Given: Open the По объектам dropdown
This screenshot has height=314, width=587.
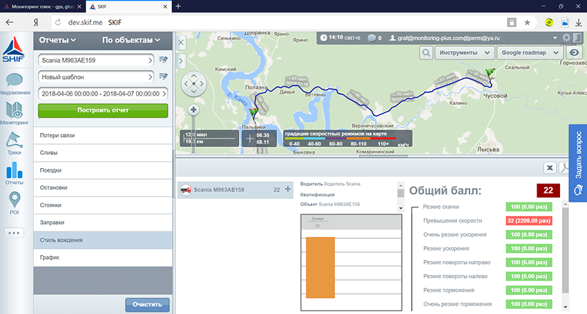Looking at the screenshot, I should (131, 40).
